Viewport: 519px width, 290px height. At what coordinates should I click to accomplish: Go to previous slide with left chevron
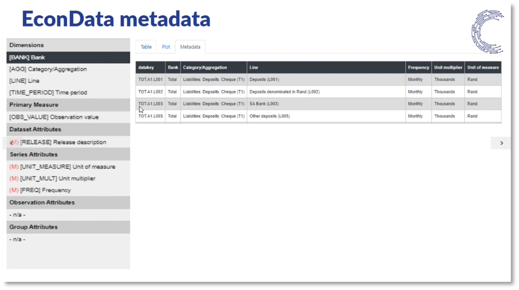tap(12, 142)
